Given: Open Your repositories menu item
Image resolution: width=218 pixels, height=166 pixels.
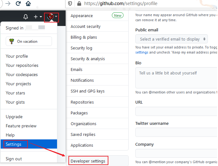Looking at the screenshot, I should 29,65.
